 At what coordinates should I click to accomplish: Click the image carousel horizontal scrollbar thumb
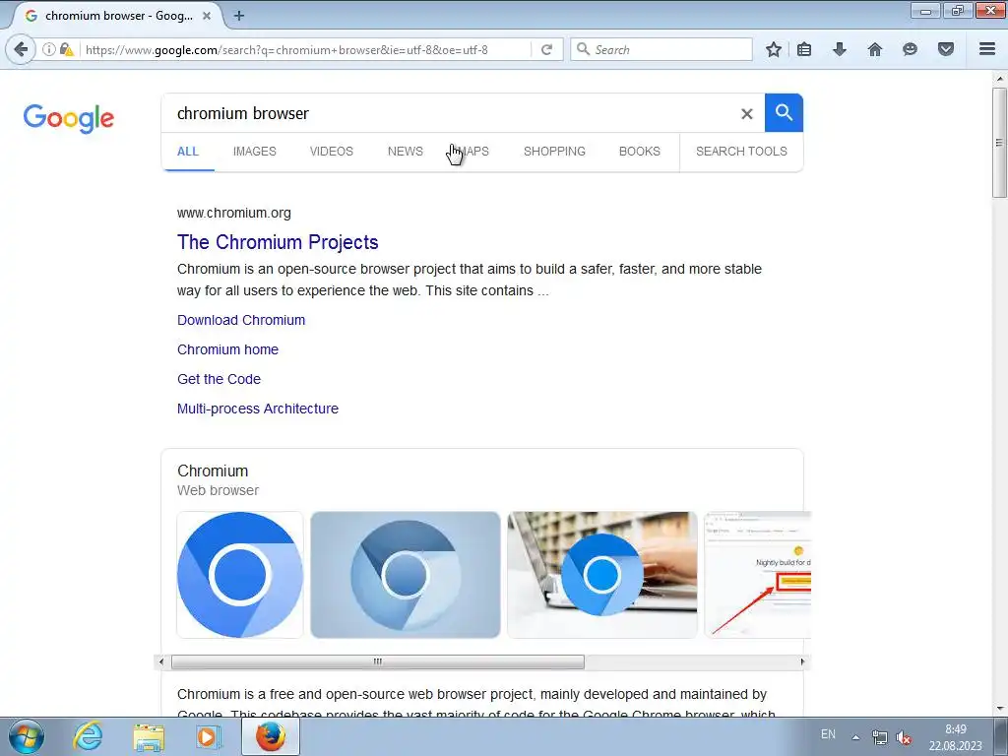coord(378,661)
